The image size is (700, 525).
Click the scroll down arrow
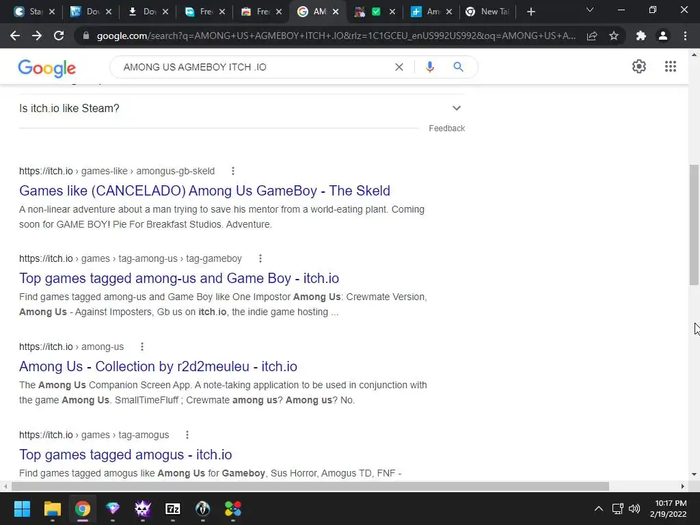(x=694, y=474)
